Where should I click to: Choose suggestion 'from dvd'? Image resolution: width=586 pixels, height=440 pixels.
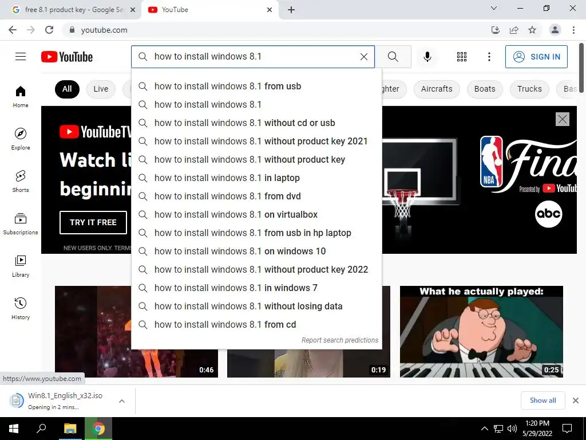[x=257, y=196]
